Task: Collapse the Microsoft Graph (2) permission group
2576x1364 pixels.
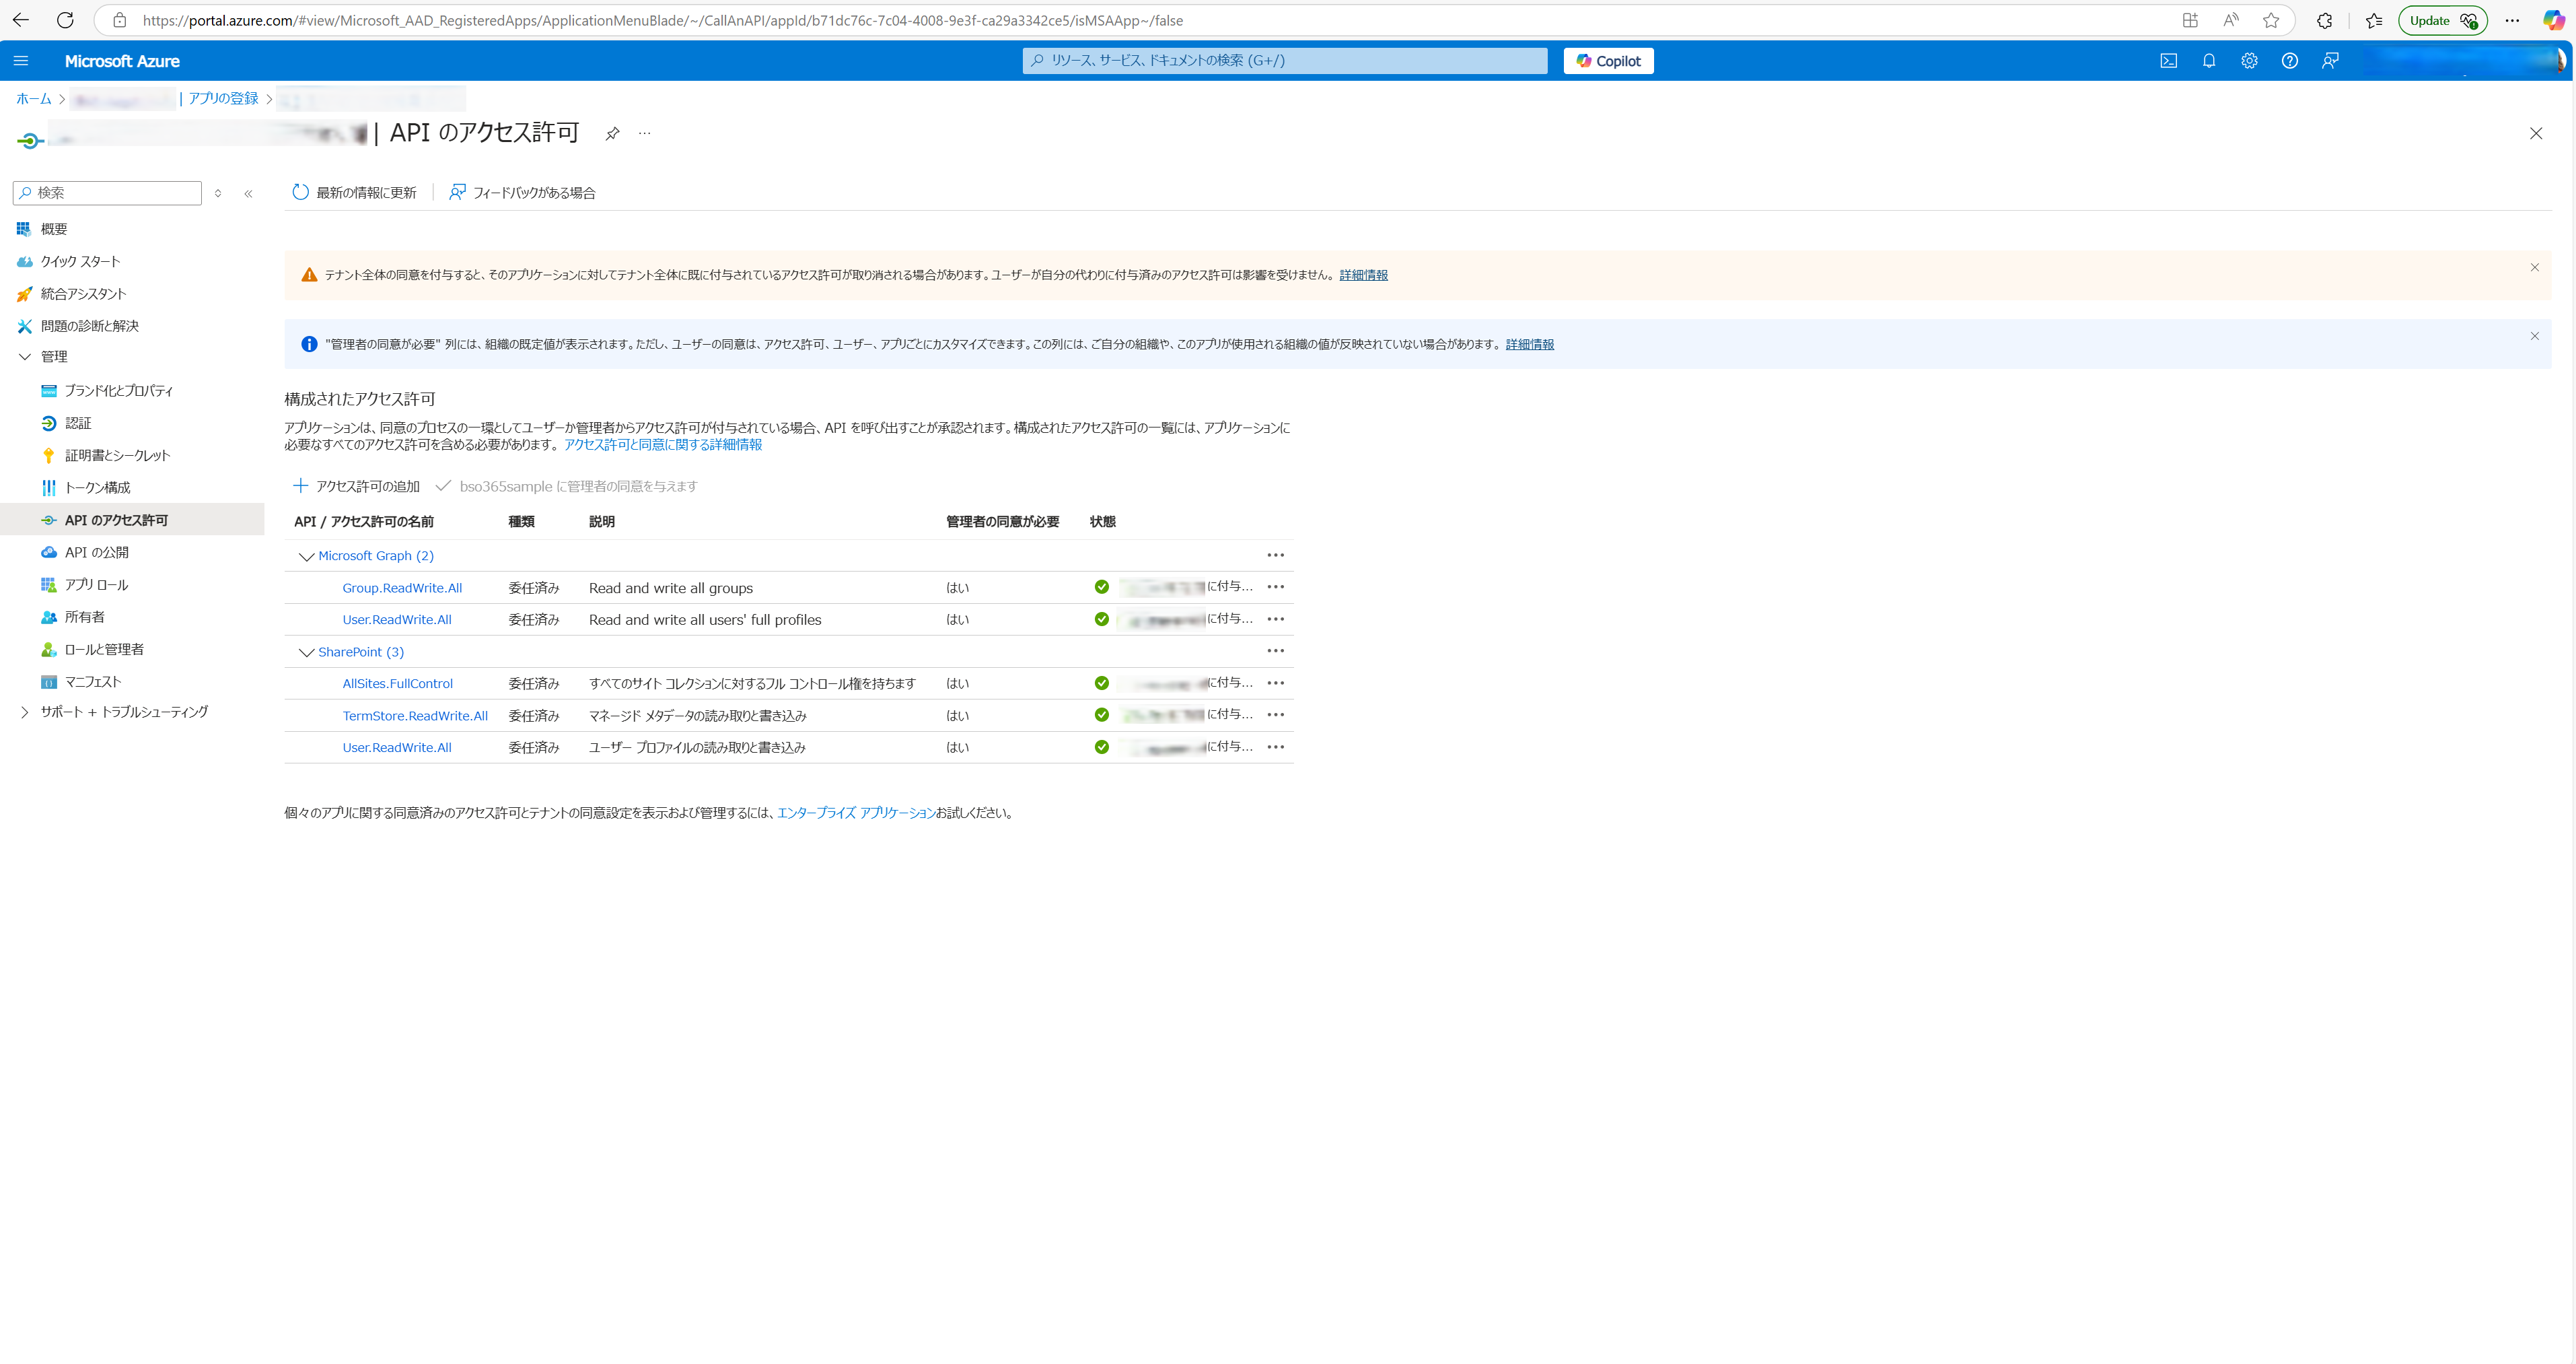Action: pyautogui.click(x=306, y=556)
